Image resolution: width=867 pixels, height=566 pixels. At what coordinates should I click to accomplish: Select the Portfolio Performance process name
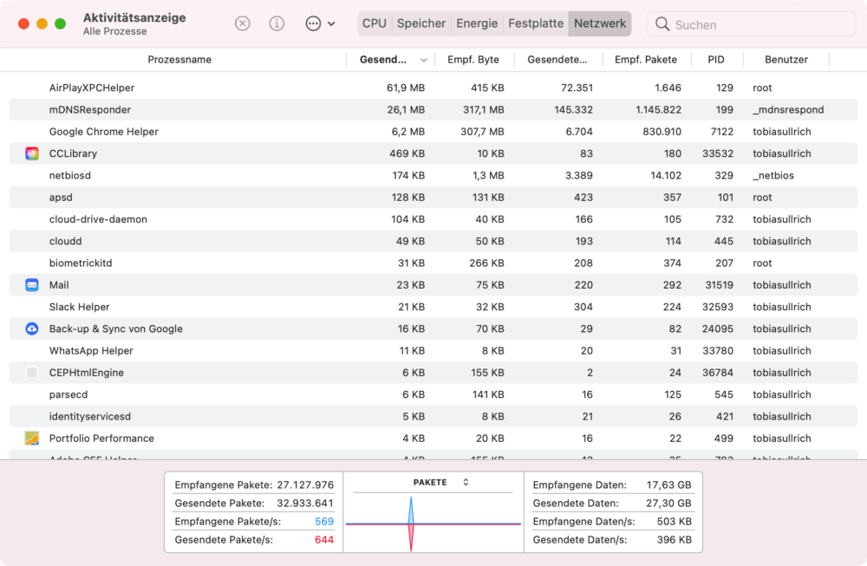coord(101,439)
